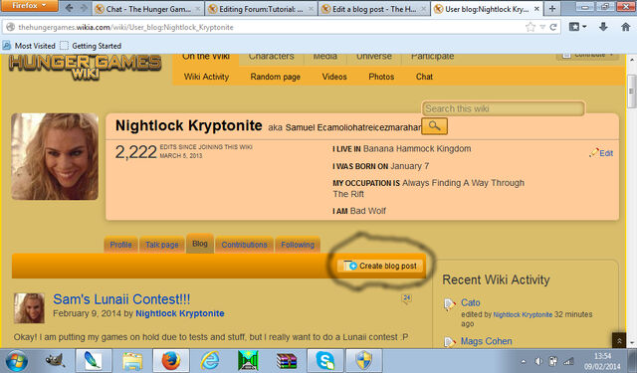Screen dimensions: 637x373
Task: Open the downloads arrow icon
Action: click(x=603, y=27)
